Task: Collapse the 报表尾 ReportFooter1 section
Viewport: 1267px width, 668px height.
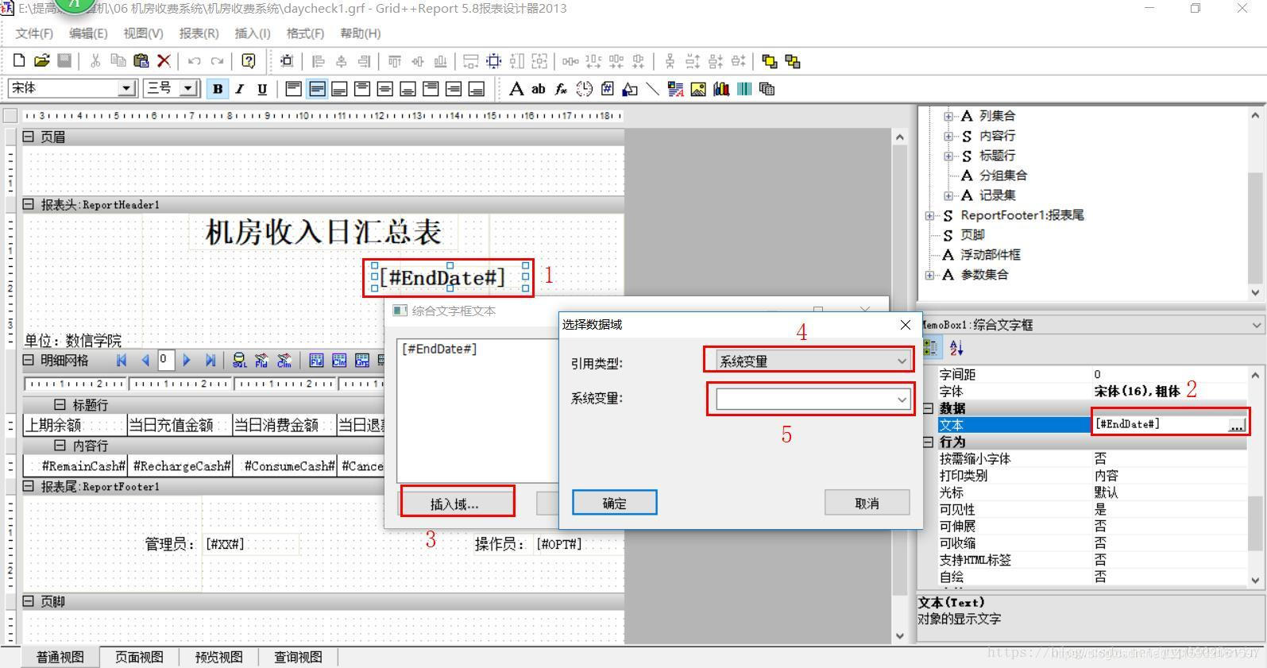Action: (x=29, y=486)
